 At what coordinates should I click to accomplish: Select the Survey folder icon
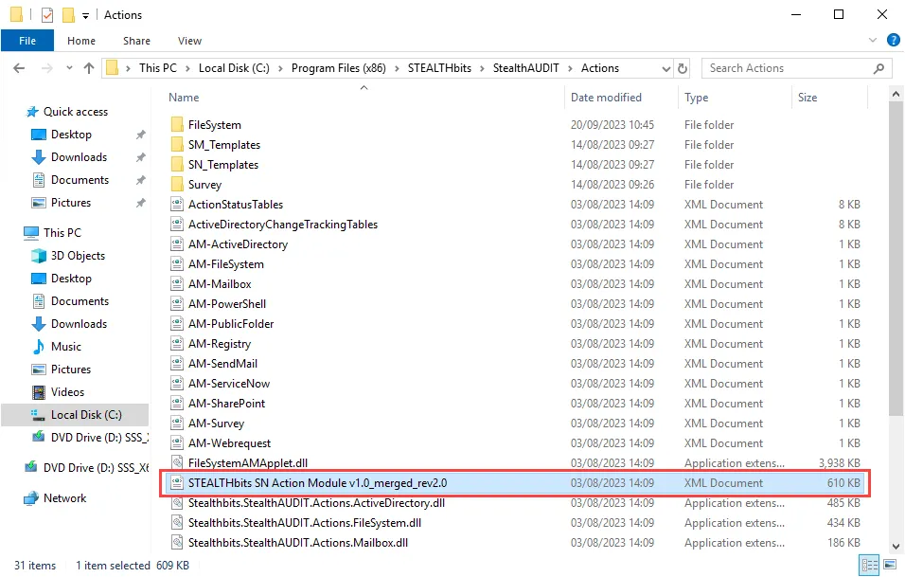(177, 184)
